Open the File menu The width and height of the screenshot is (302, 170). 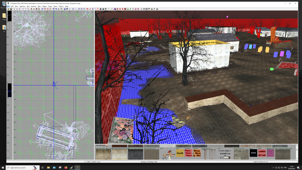tap(8, 6)
